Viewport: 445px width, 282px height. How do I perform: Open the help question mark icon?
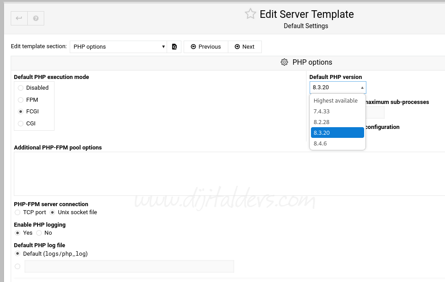point(36,18)
